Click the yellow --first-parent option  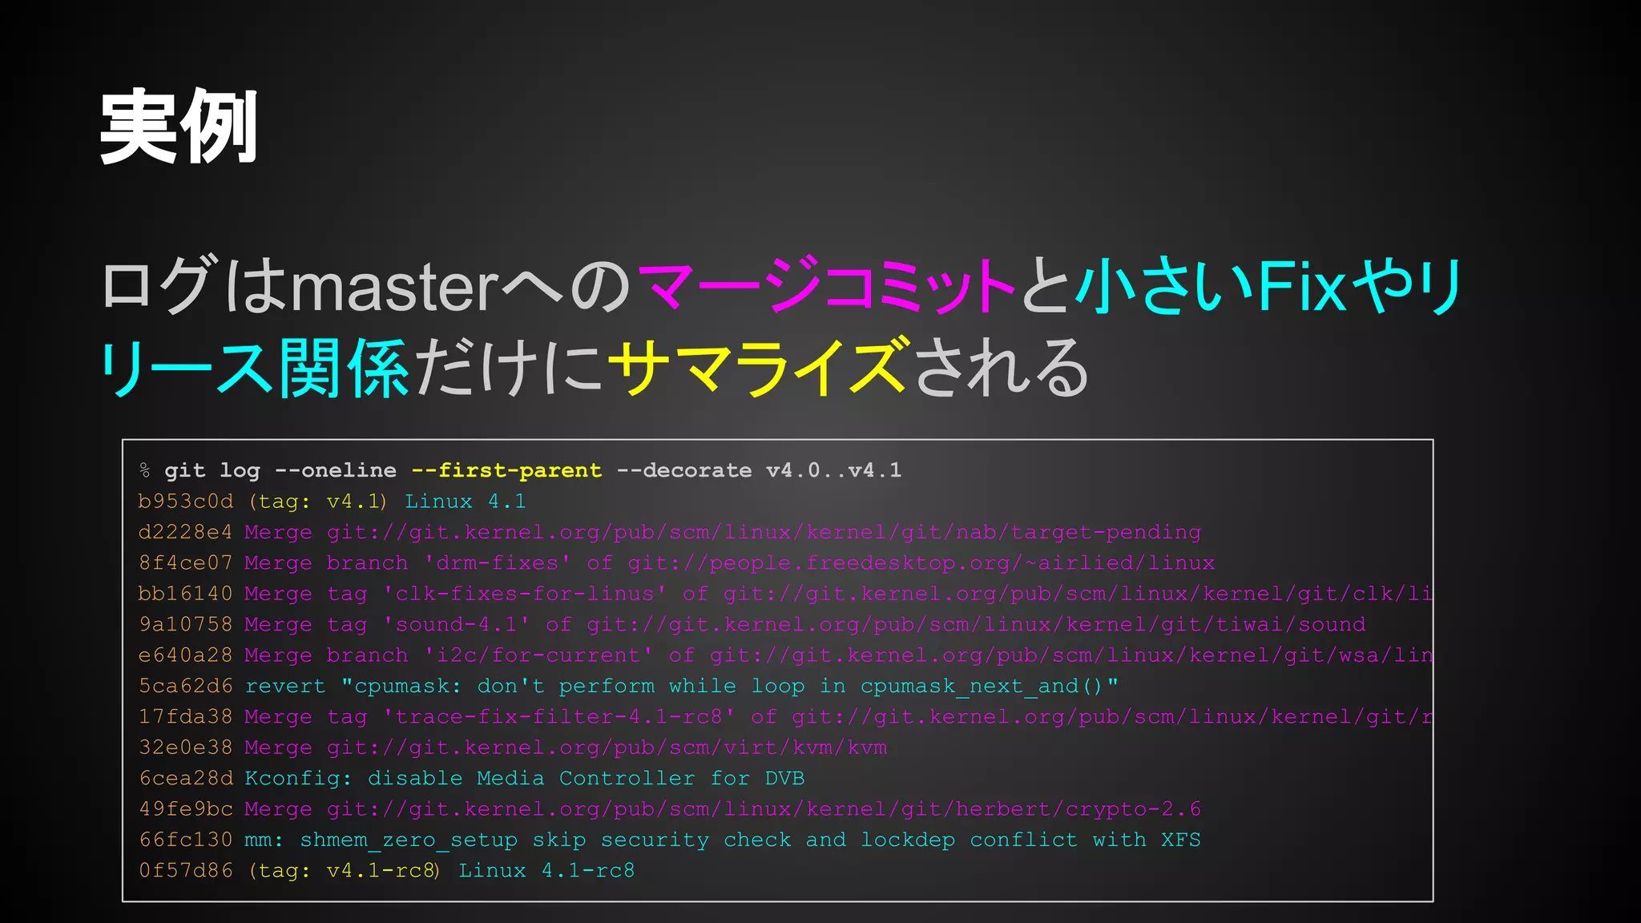point(506,470)
